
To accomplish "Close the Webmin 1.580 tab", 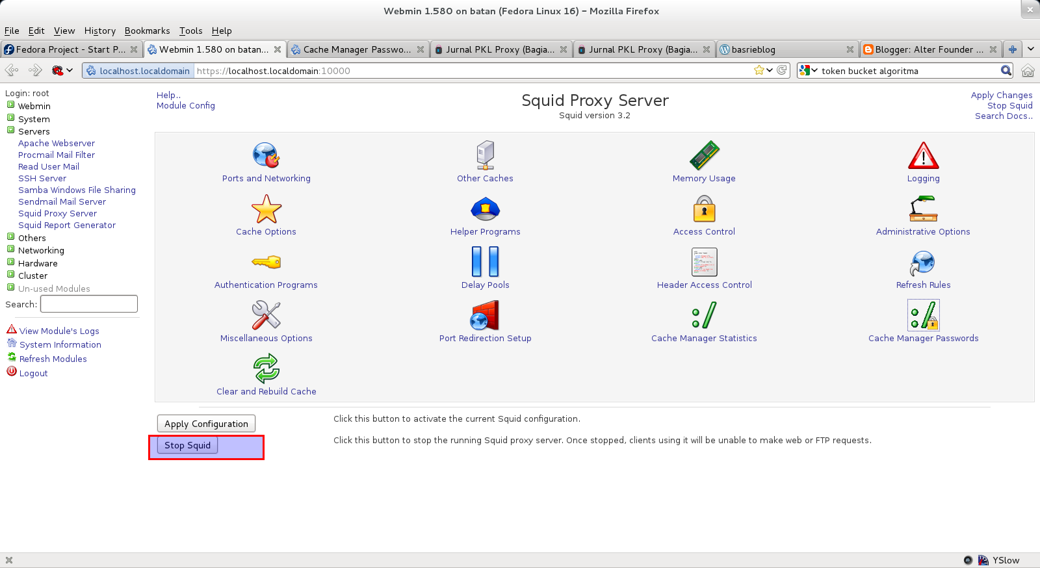I will point(278,49).
